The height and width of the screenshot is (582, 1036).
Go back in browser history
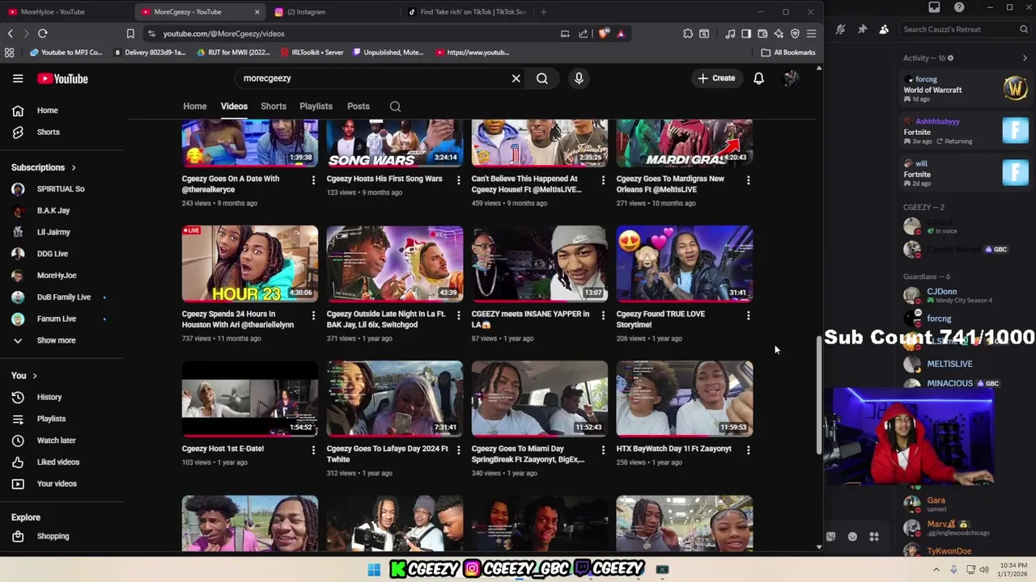pyautogui.click(x=11, y=33)
